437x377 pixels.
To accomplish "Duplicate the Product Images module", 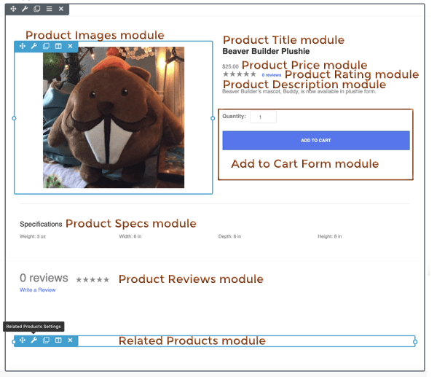I will coord(46,46).
